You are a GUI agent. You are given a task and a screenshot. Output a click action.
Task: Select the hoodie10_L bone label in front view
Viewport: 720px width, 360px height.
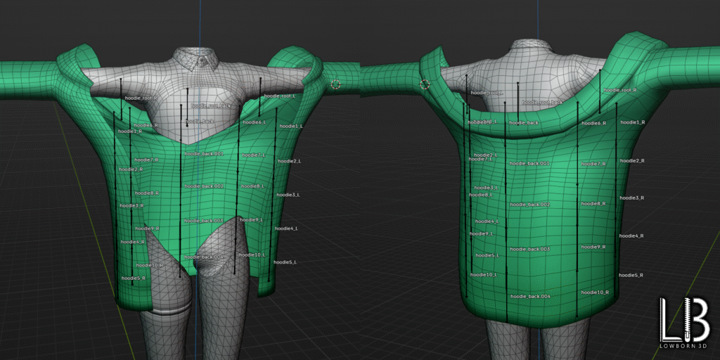pos(253,255)
